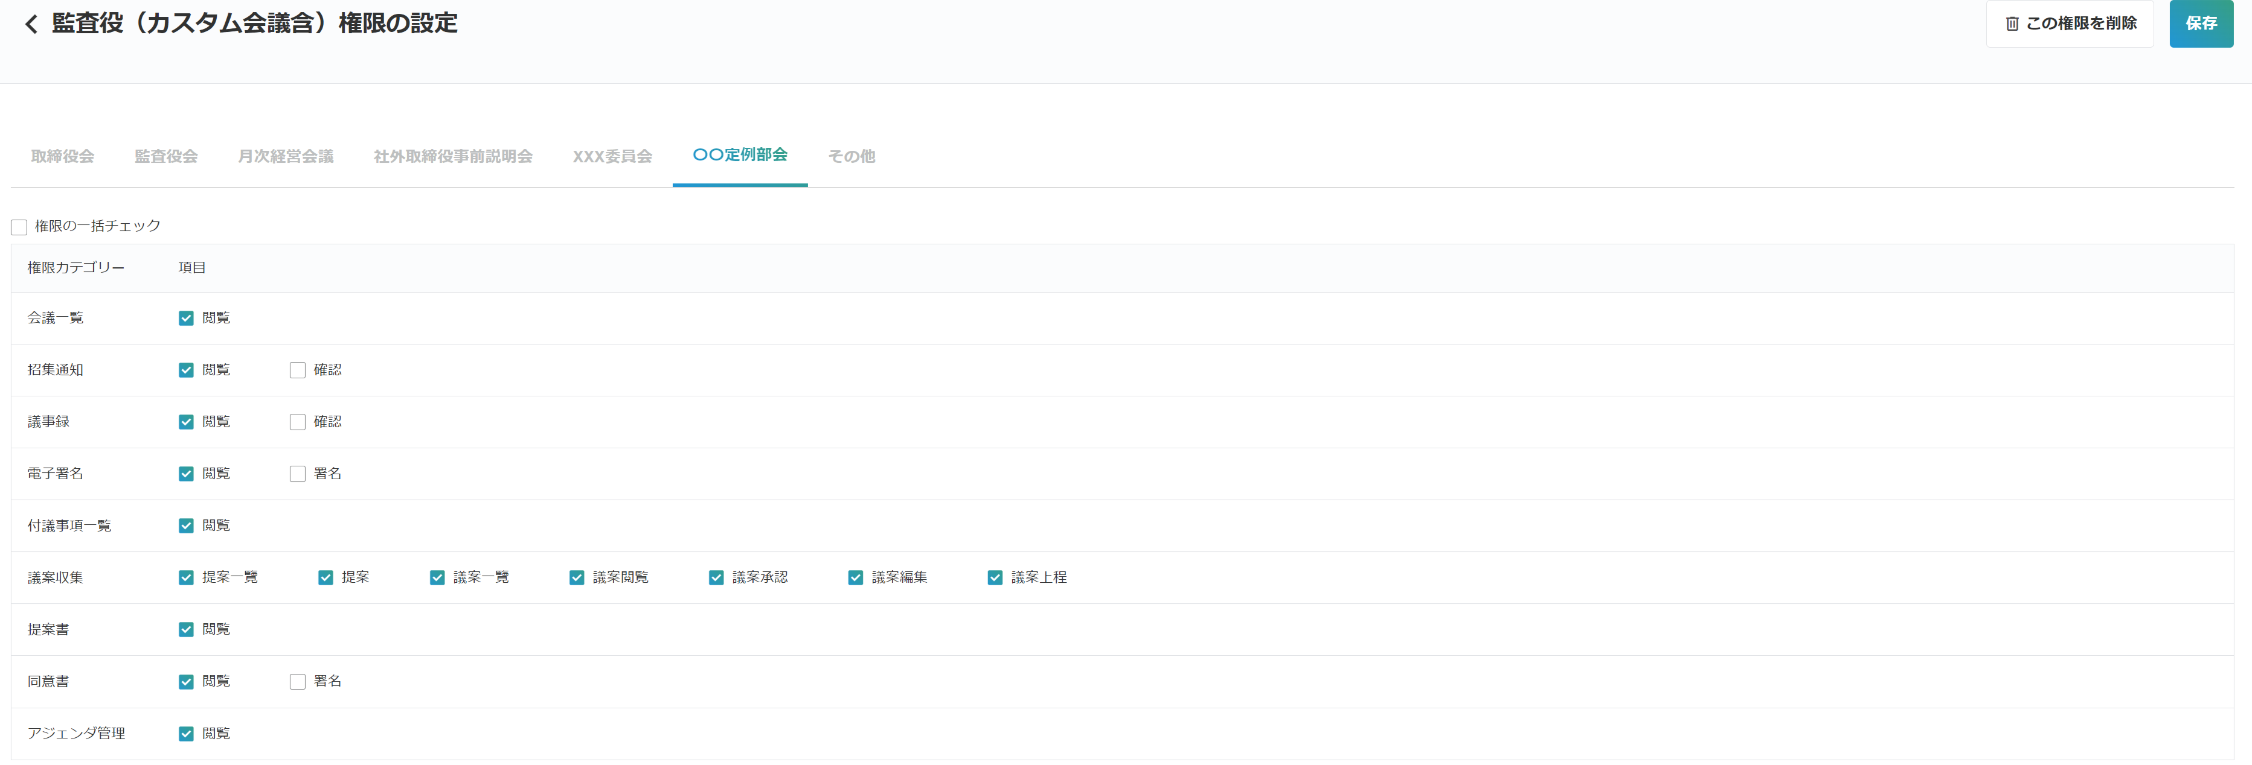Uncheck 閲覧 in アジェンダ管理 row
Image resolution: width=2252 pixels, height=765 pixels.
pyautogui.click(x=186, y=734)
